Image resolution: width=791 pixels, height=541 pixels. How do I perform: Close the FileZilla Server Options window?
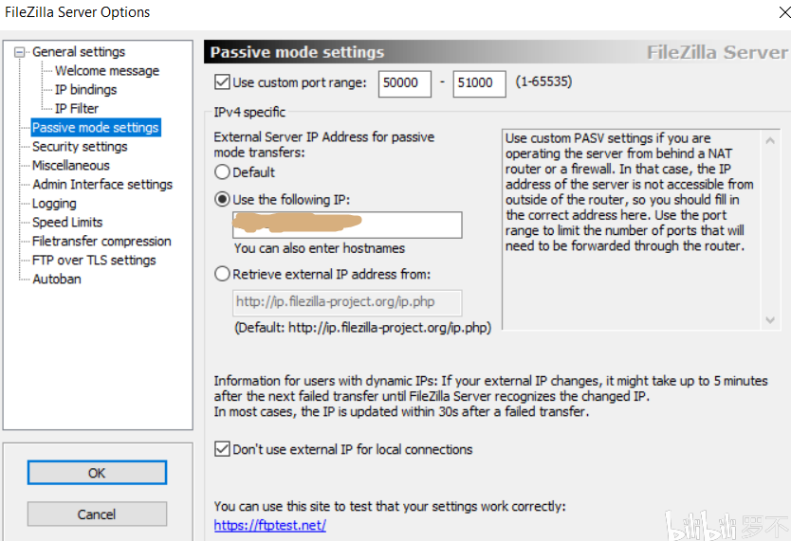coord(784,12)
